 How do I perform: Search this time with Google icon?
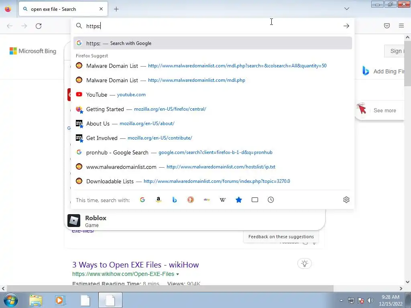(142, 200)
